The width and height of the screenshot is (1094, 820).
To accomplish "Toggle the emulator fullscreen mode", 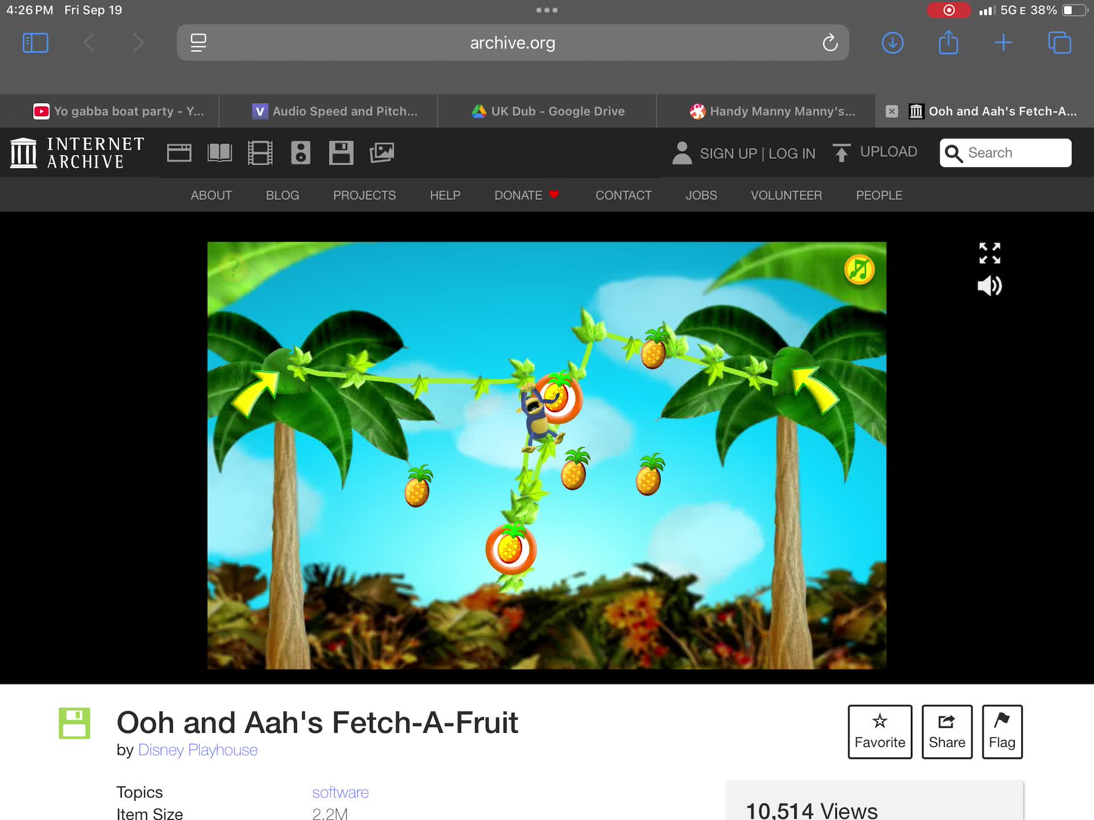I will 990,253.
